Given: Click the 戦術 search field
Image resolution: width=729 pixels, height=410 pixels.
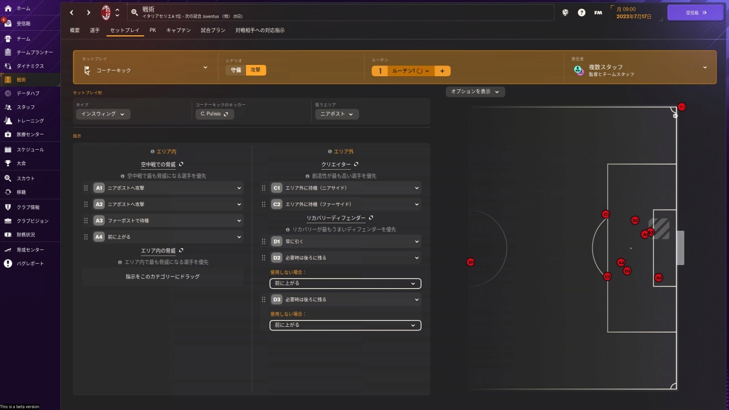Looking at the screenshot, I should [x=341, y=13].
